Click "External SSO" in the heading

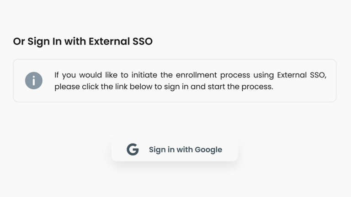point(120,41)
